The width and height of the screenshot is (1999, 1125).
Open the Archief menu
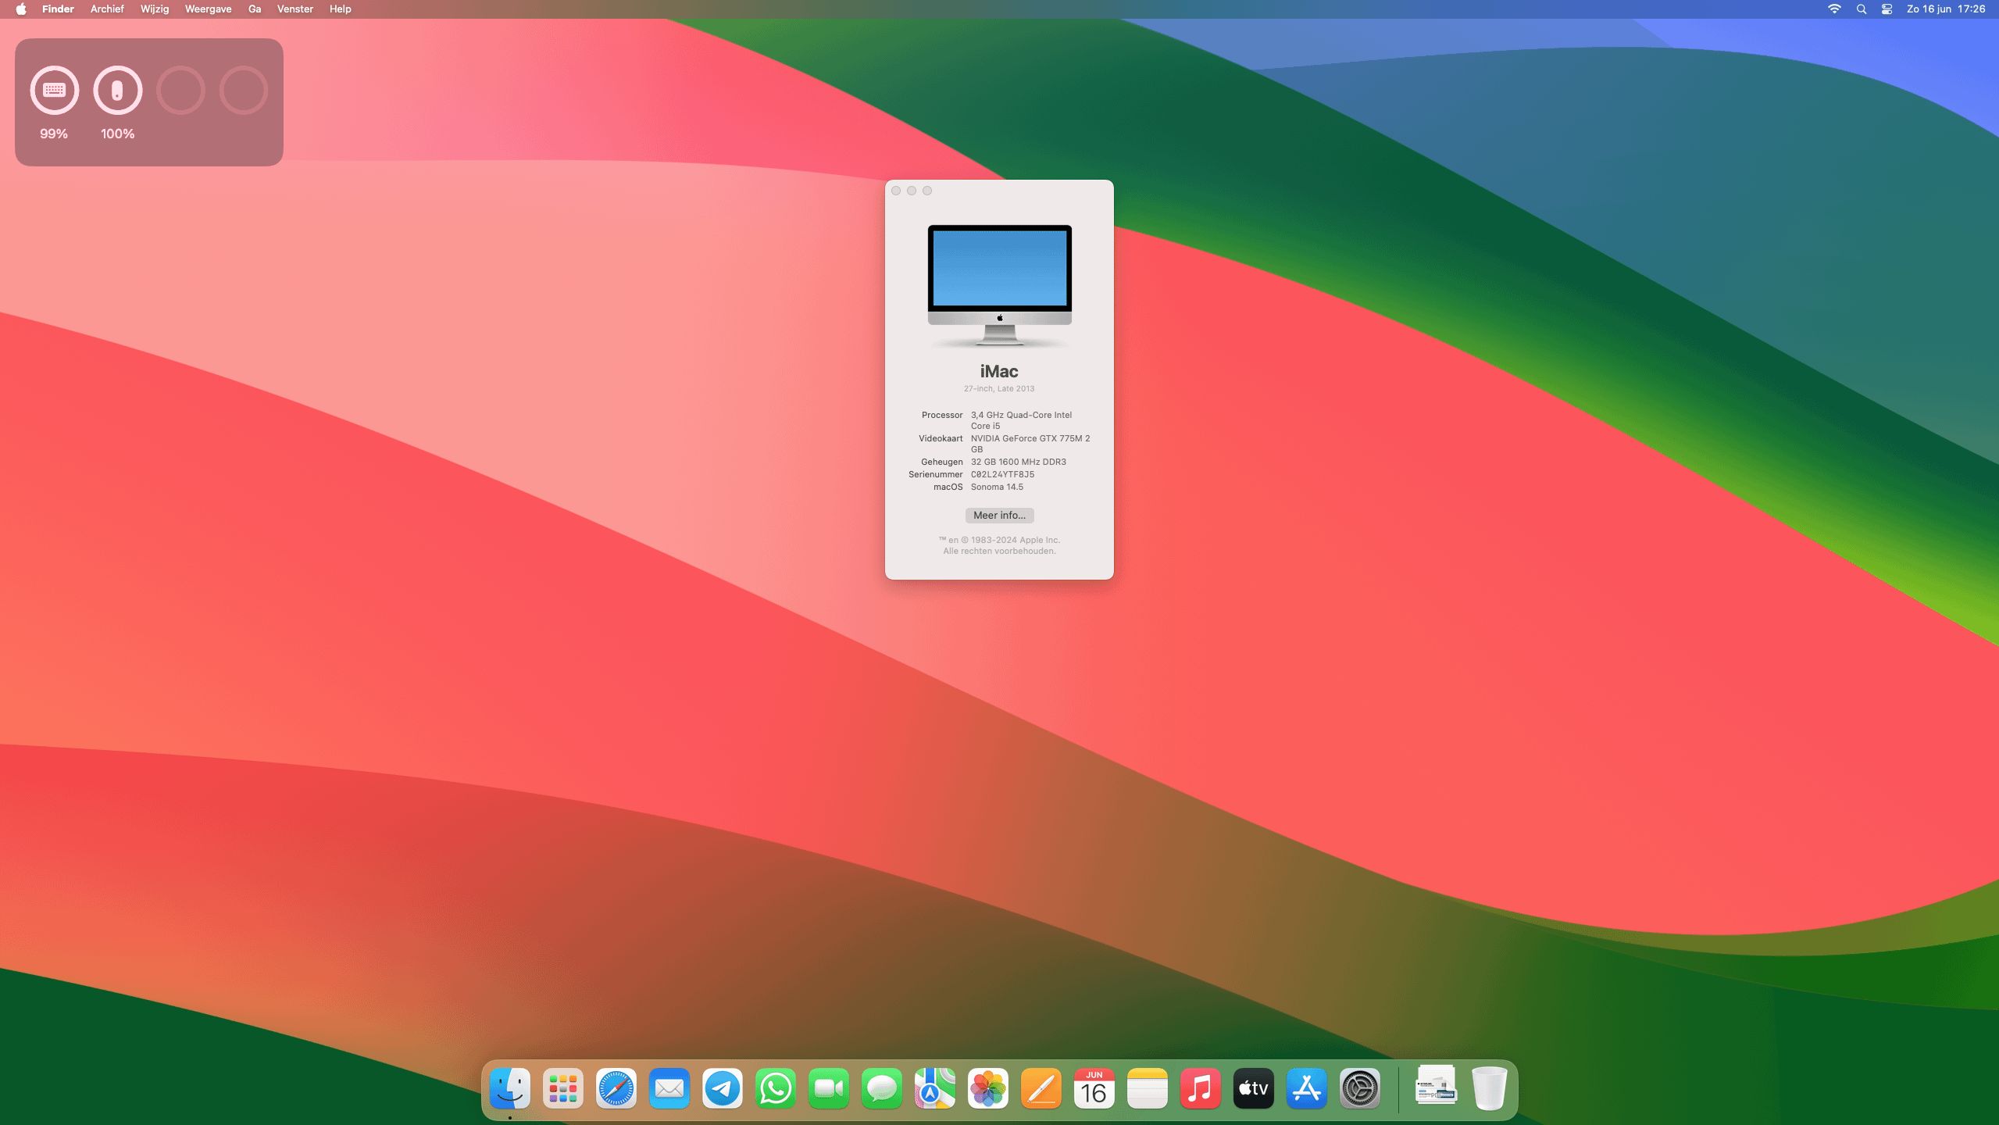(107, 9)
